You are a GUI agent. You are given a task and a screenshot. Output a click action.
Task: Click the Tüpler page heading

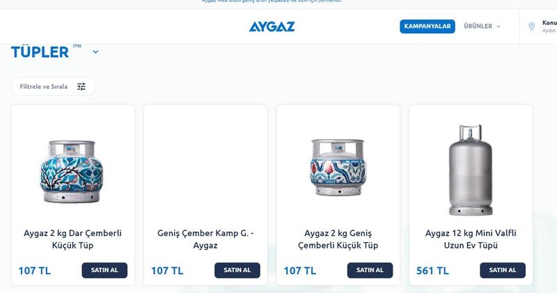point(40,52)
